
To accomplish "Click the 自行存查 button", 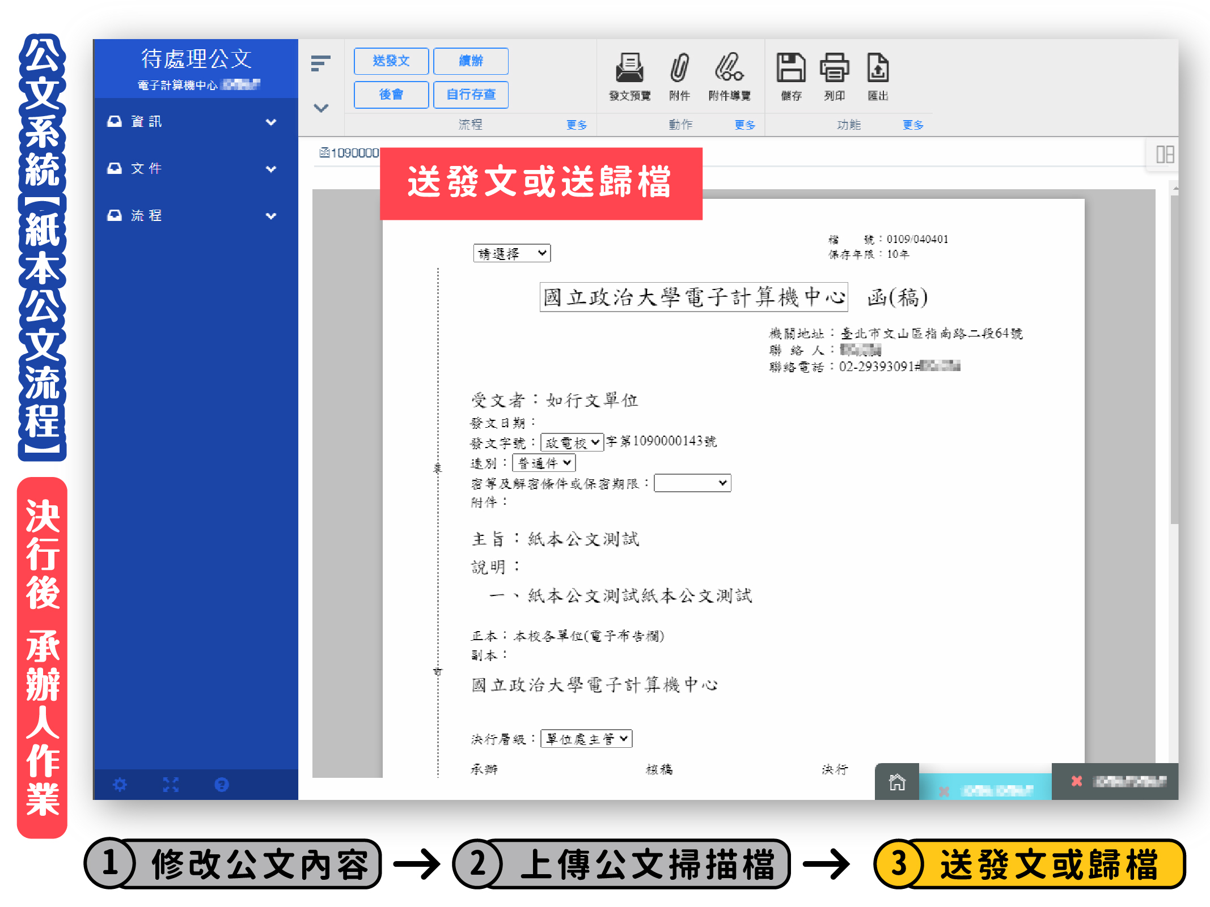I will click(471, 95).
